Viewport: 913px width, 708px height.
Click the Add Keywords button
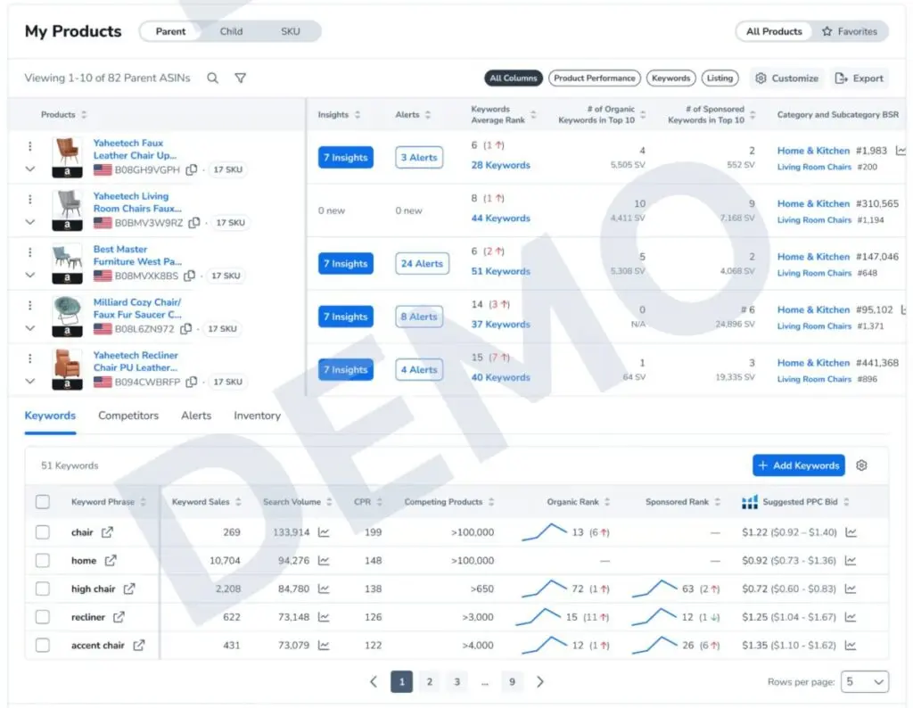797,465
